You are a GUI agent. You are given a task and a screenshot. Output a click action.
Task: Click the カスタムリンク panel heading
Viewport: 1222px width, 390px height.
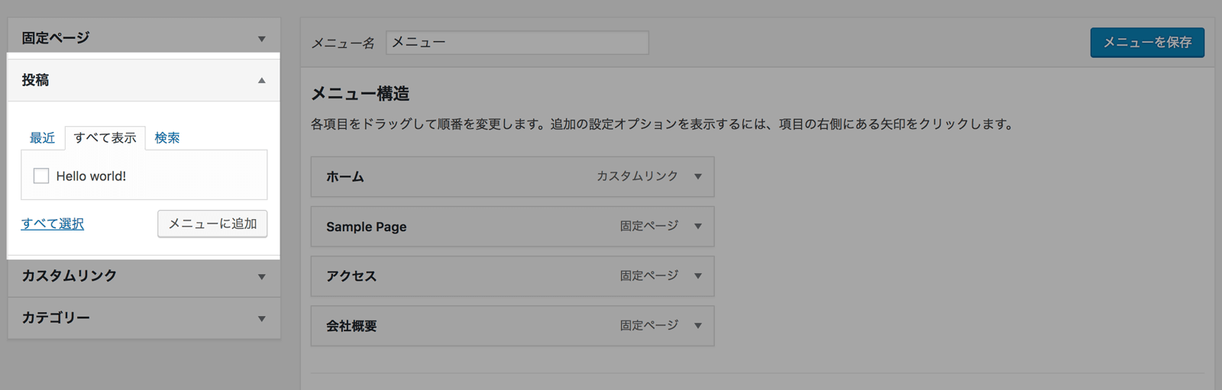[70, 276]
